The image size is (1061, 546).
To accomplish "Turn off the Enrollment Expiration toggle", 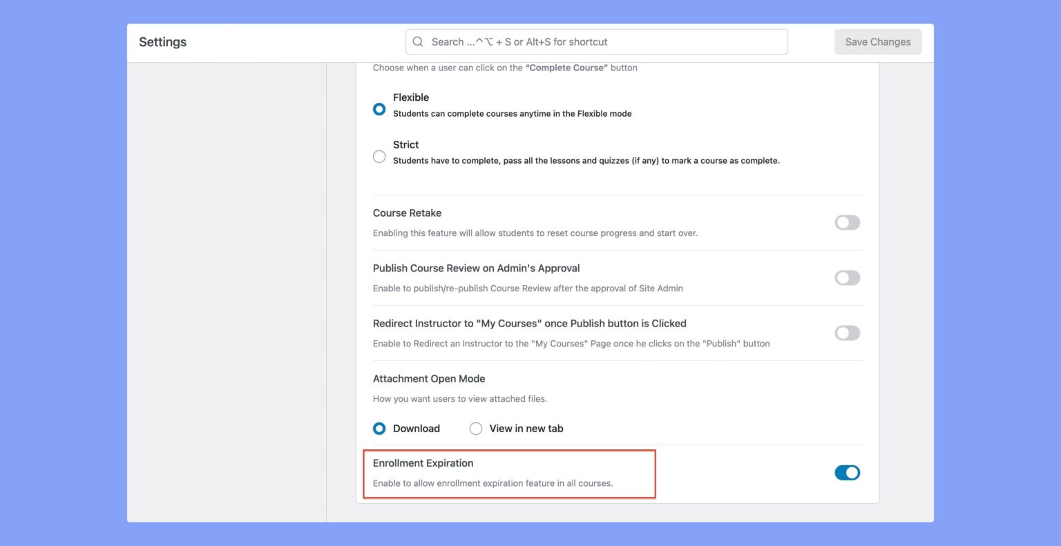I will pyautogui.click(x=847, y=472).
